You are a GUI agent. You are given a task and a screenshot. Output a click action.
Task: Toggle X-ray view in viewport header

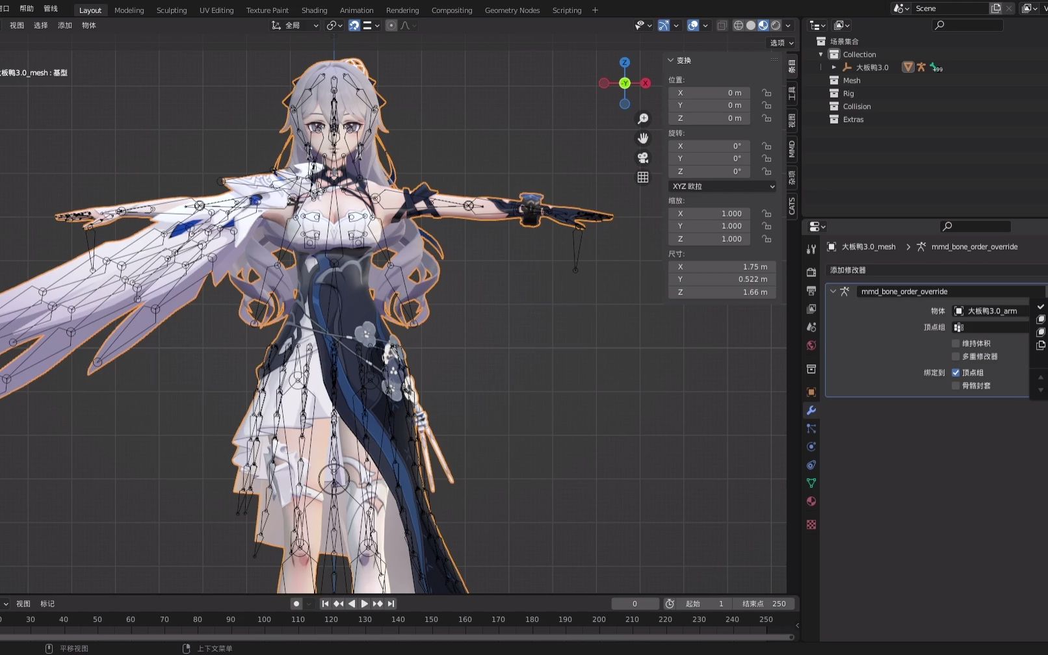pos(722,25)
